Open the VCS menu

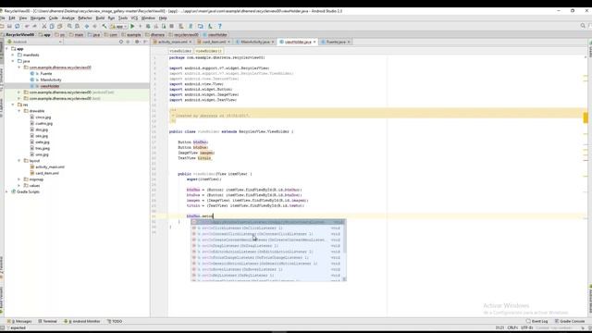(134, 18)
